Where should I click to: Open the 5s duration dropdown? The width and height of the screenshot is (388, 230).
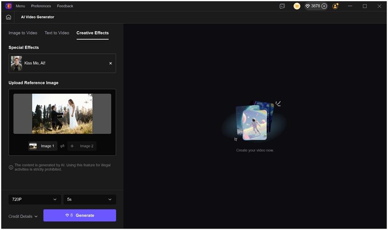pos(89,199)
